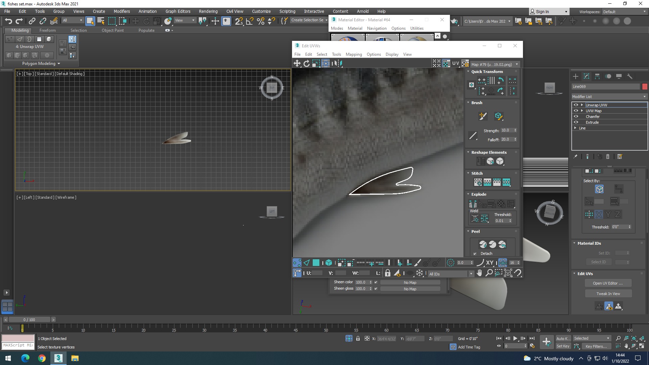
Task: Open the Polygon Modeling dropdown
Action: [x=41, y=63]
